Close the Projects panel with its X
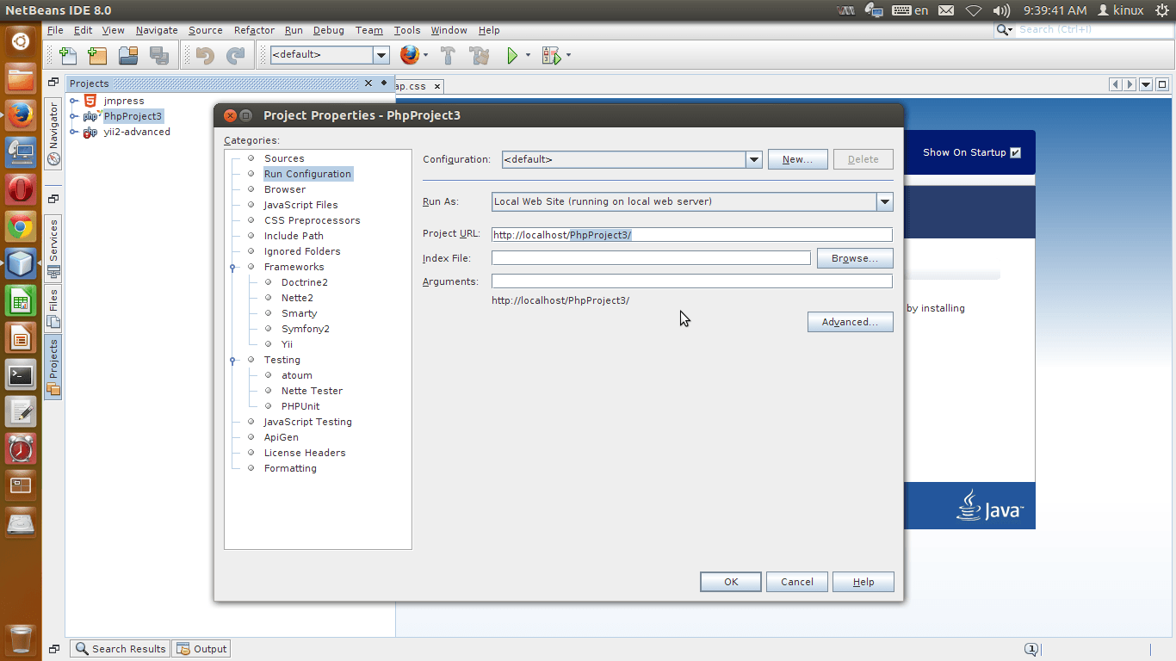This screenshot has height=661, width=1176. pos(368,83)
